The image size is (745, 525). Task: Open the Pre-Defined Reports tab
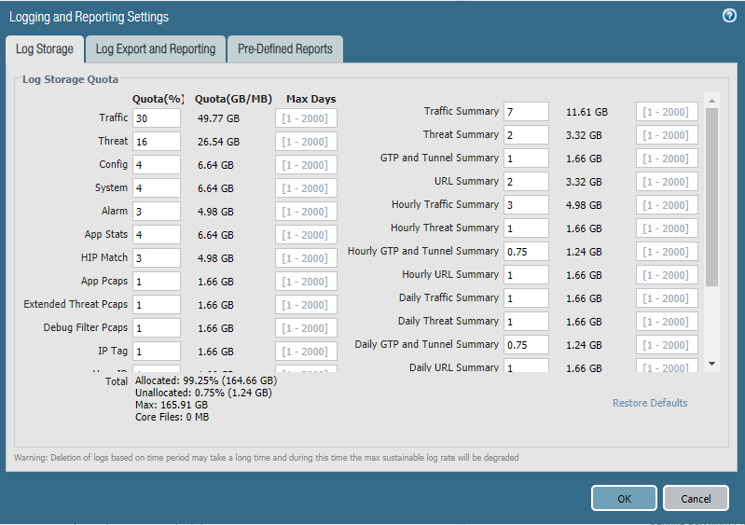coord(284,49)
